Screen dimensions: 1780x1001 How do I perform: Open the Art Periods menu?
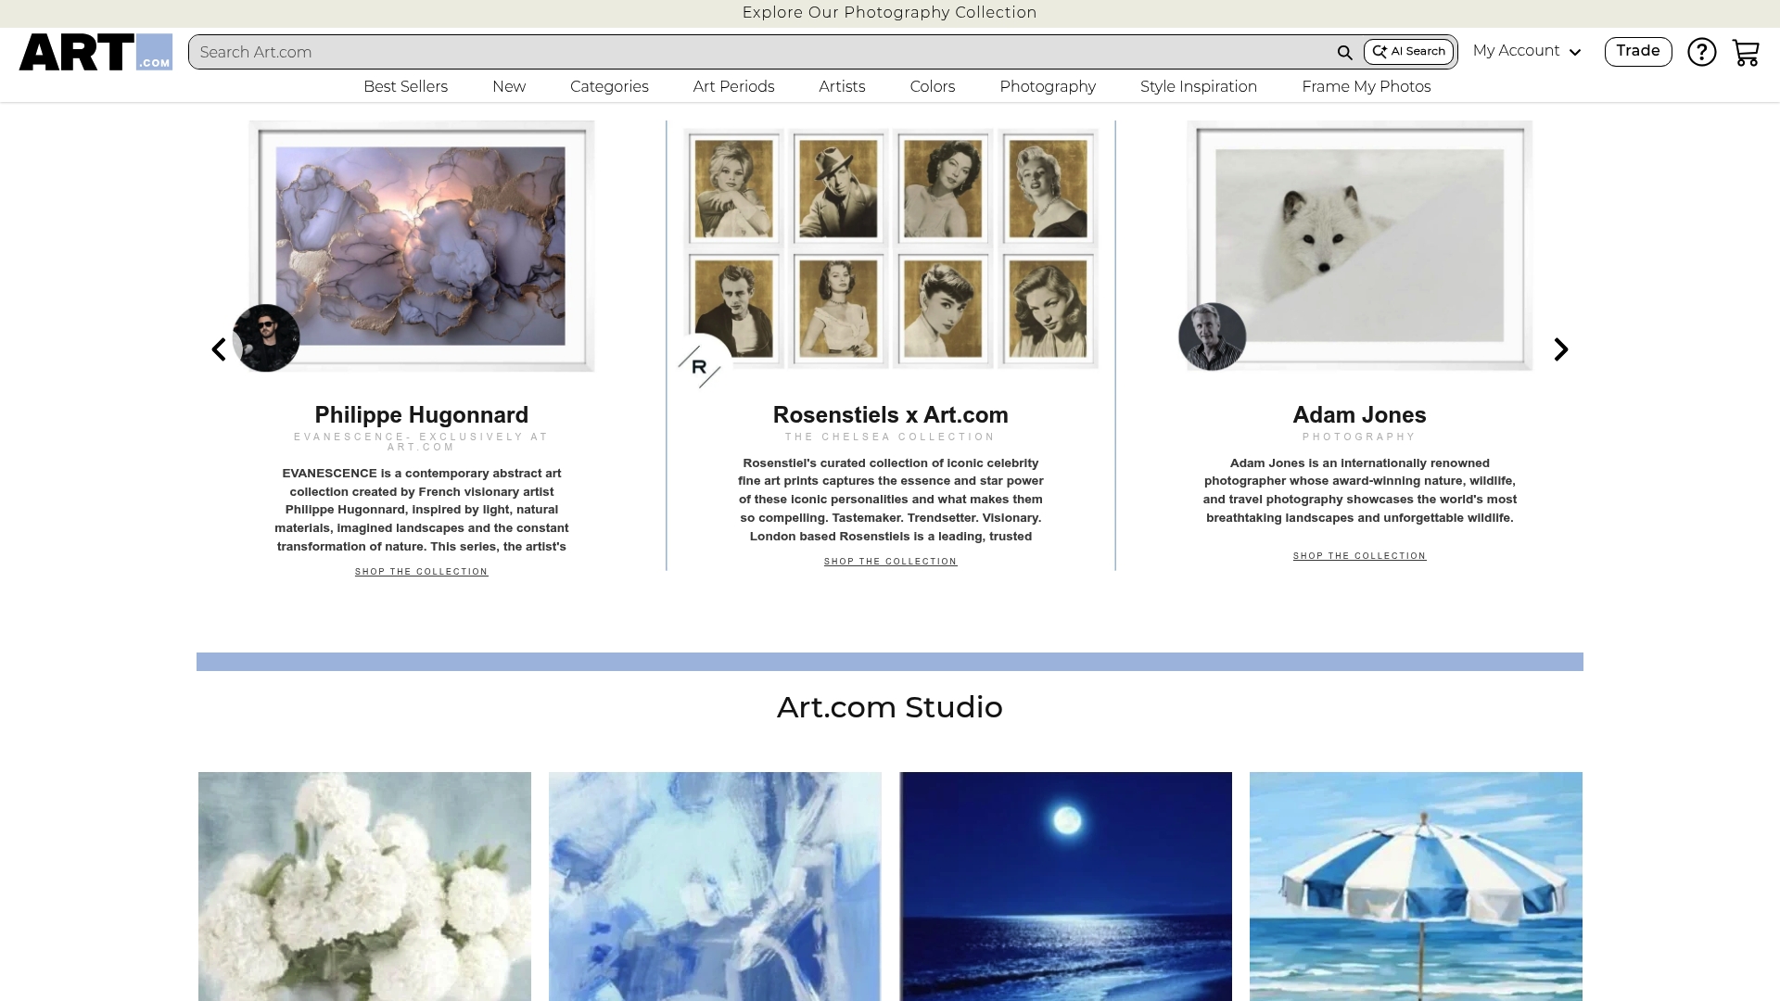pos(733,86)
